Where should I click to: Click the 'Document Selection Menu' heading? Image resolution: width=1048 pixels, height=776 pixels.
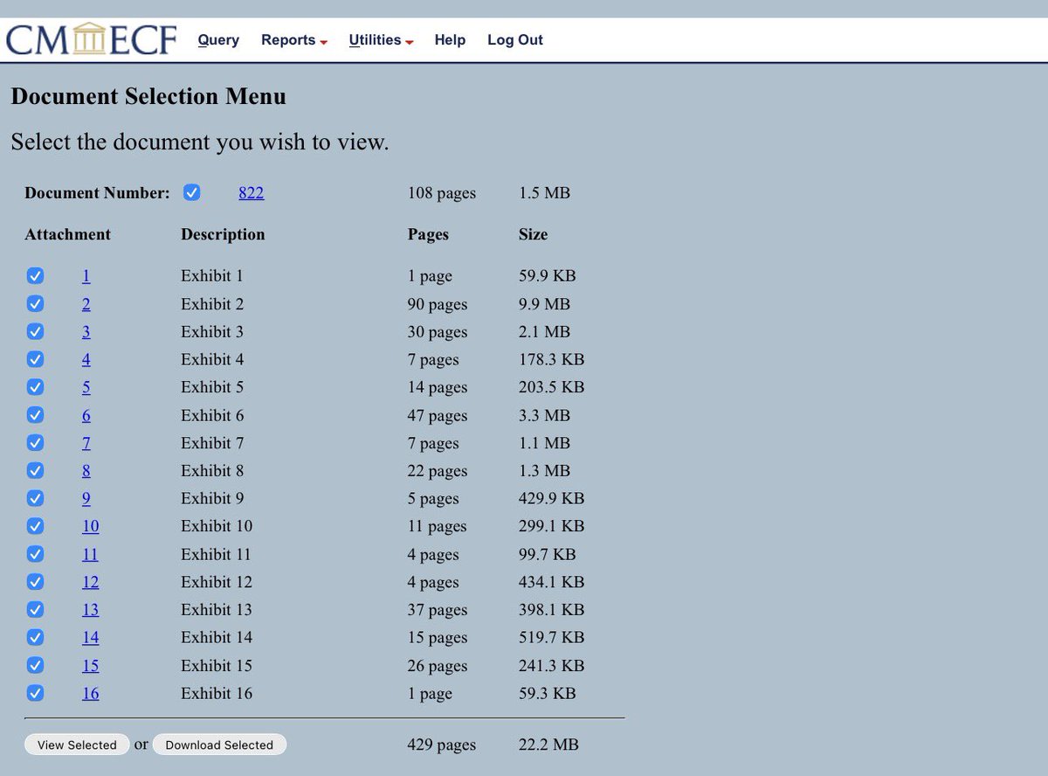[148, 96]
